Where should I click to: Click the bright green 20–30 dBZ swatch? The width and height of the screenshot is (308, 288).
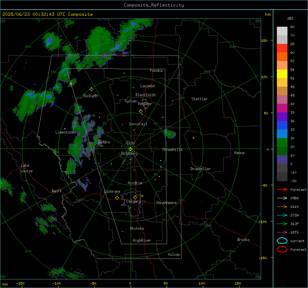coord(282,142)
